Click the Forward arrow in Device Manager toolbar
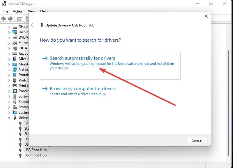 10,19
